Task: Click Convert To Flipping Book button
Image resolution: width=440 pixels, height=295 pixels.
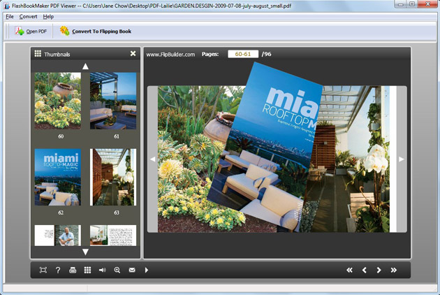Action: click(x=95, y=31)
